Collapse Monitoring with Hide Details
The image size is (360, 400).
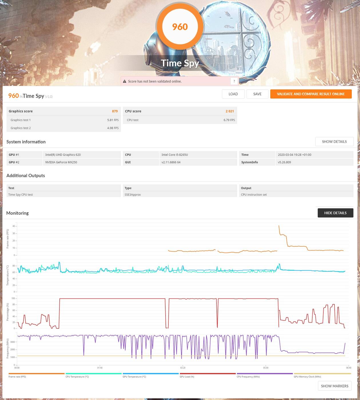point(335,213)
